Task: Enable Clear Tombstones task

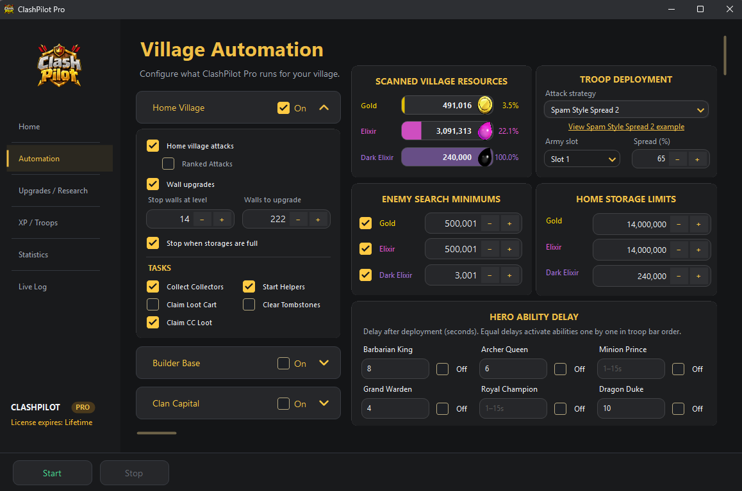Action: point(249,304)
